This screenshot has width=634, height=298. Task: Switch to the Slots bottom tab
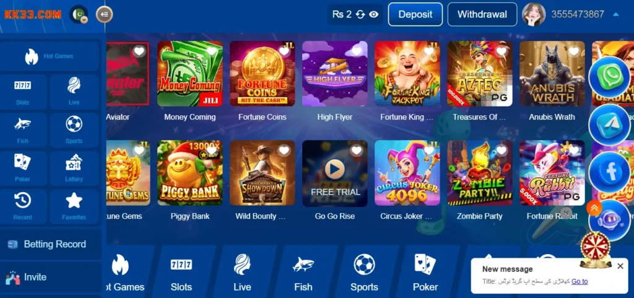(181, 273)
